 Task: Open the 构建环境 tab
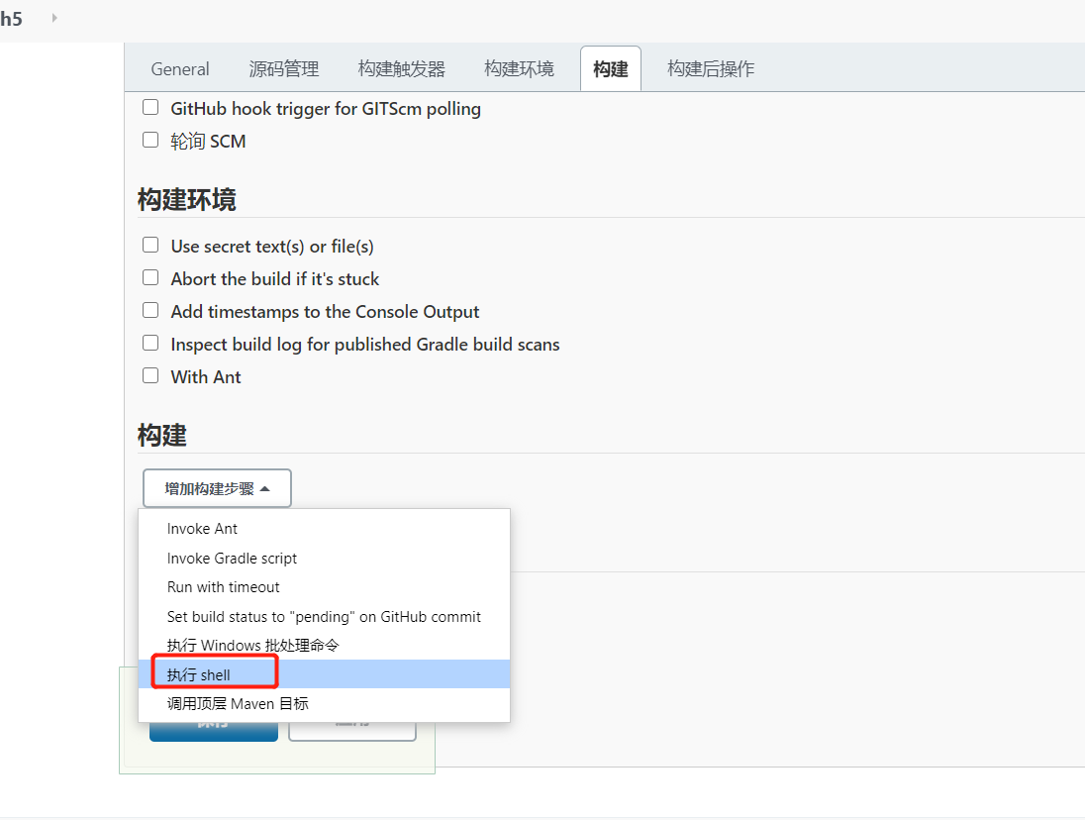point(519,69)
